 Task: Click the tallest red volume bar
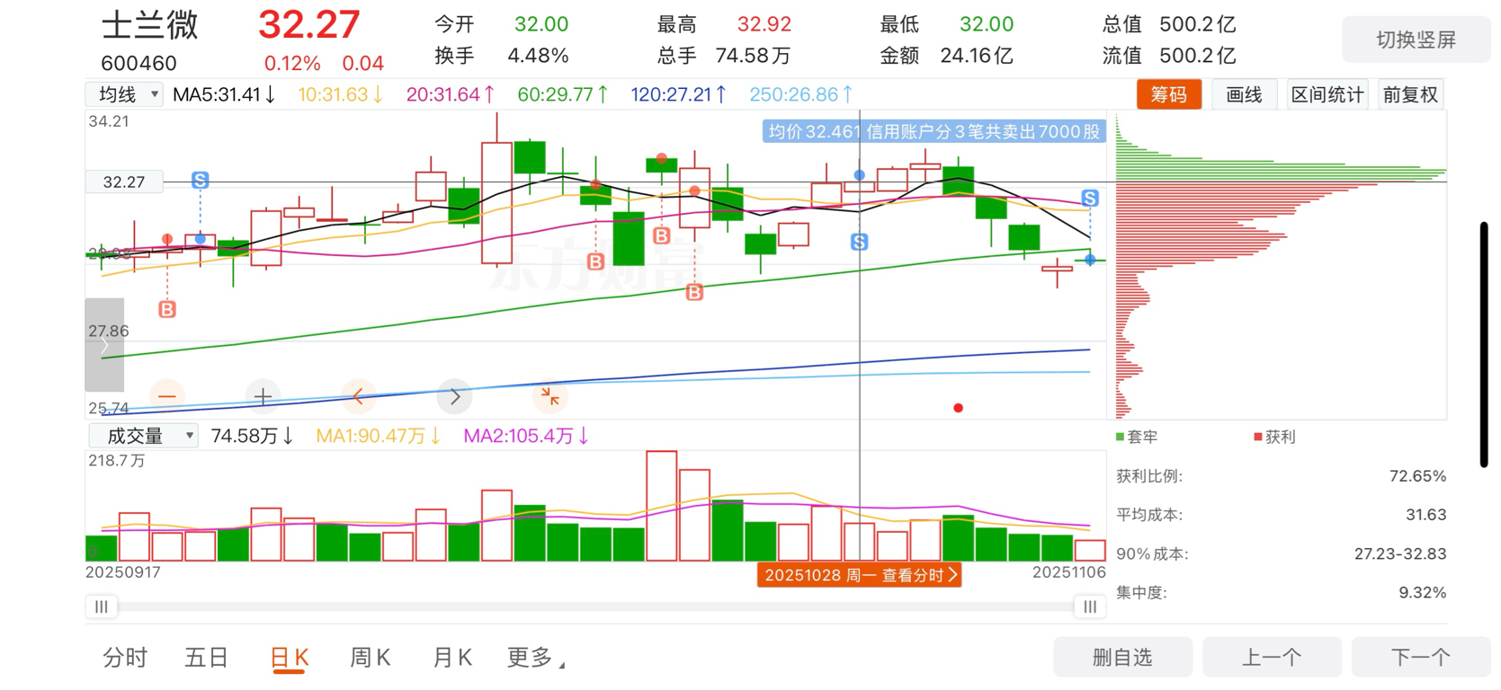[x=662, y=506]
